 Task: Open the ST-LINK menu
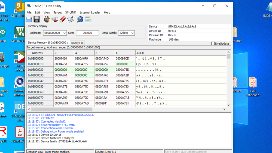coord(71,13)
